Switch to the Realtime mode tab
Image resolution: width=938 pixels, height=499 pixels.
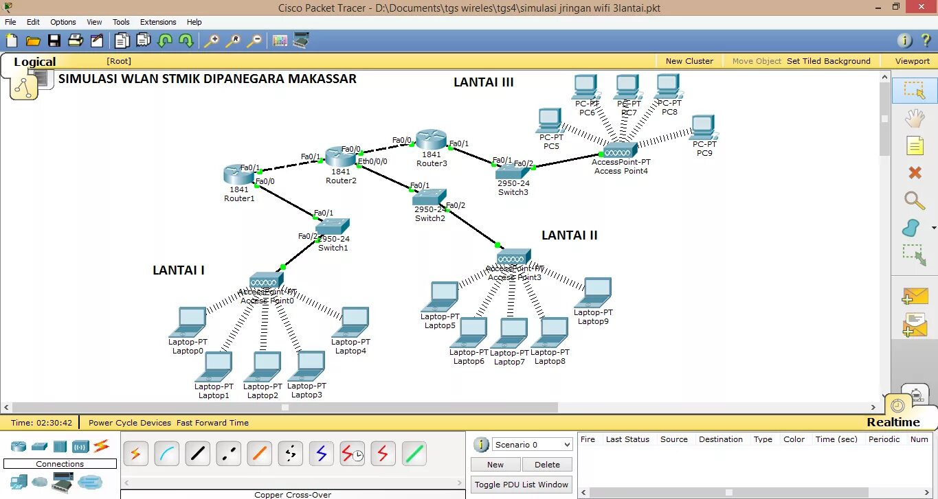coord(893,422)
